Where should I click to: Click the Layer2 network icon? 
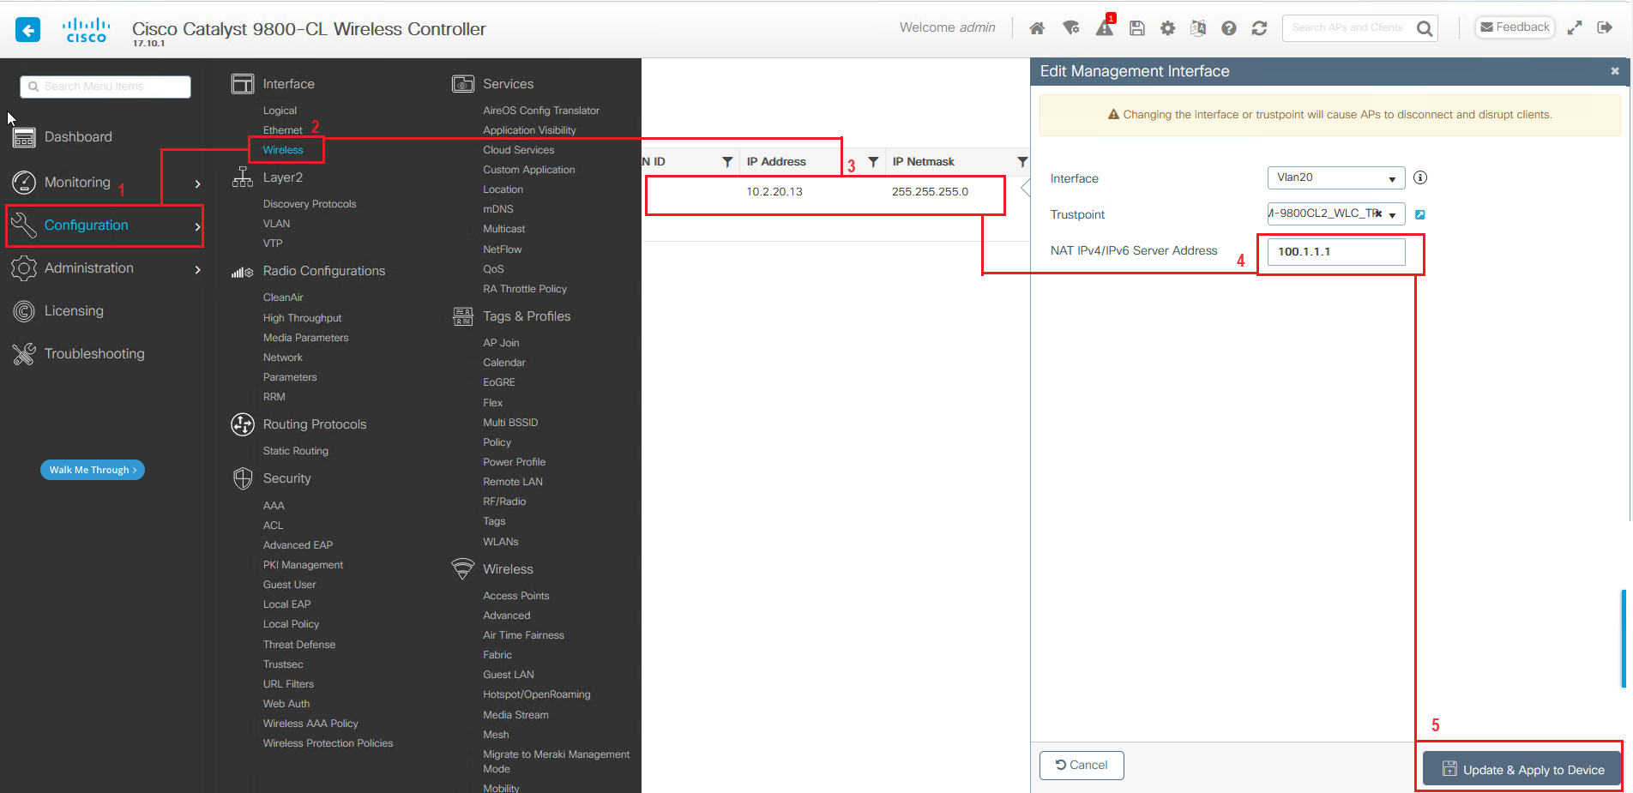click(x=243, y=177)
